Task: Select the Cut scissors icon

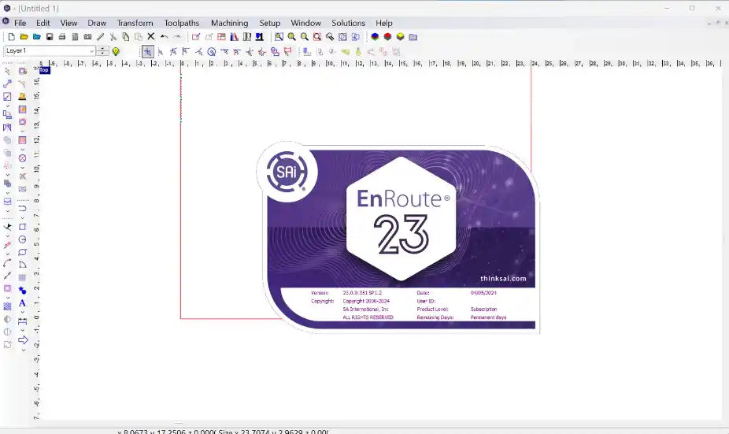Action: point(113,37)
